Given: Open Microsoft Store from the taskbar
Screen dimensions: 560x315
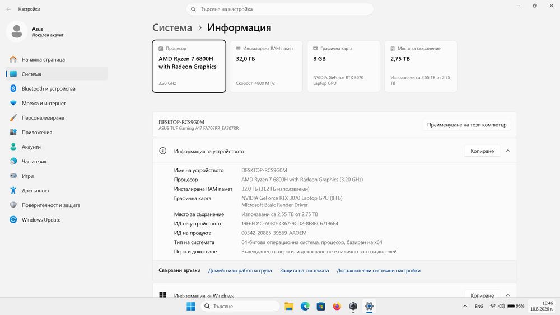Looking at the screenshot, I should 321,307.
